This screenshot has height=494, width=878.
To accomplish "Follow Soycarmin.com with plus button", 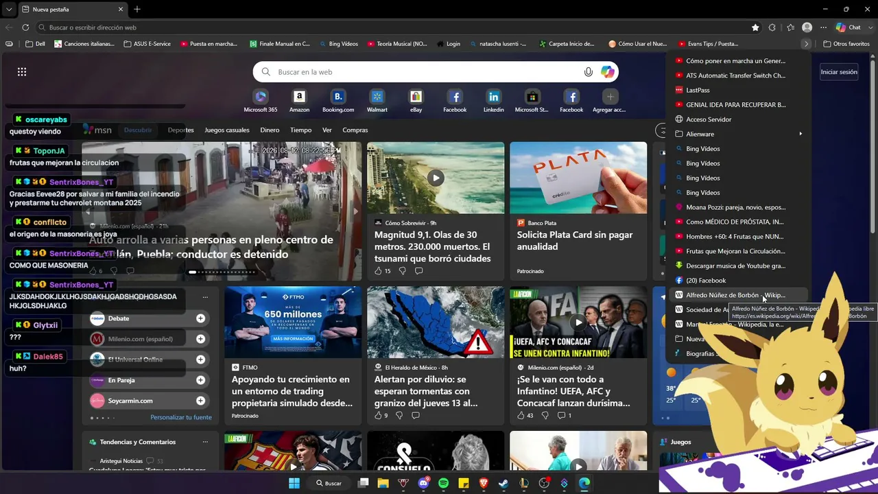I will click(x=200, y=401).
